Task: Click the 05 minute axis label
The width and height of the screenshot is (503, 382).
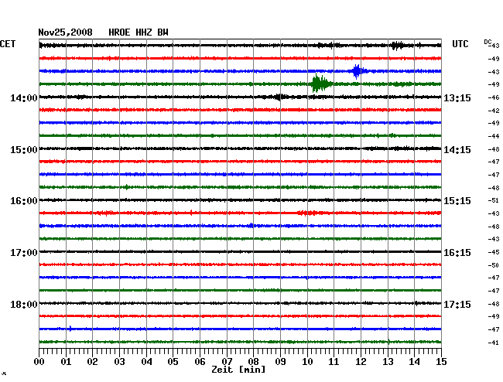Action: (173, 362)
